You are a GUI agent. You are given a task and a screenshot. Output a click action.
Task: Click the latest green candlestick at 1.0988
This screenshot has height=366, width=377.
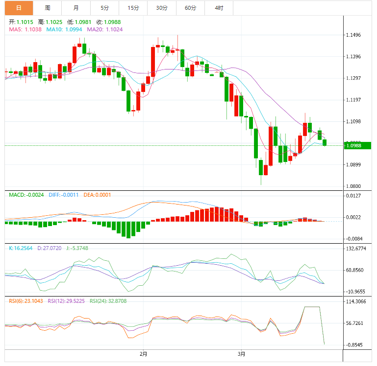tap(325, 142)
